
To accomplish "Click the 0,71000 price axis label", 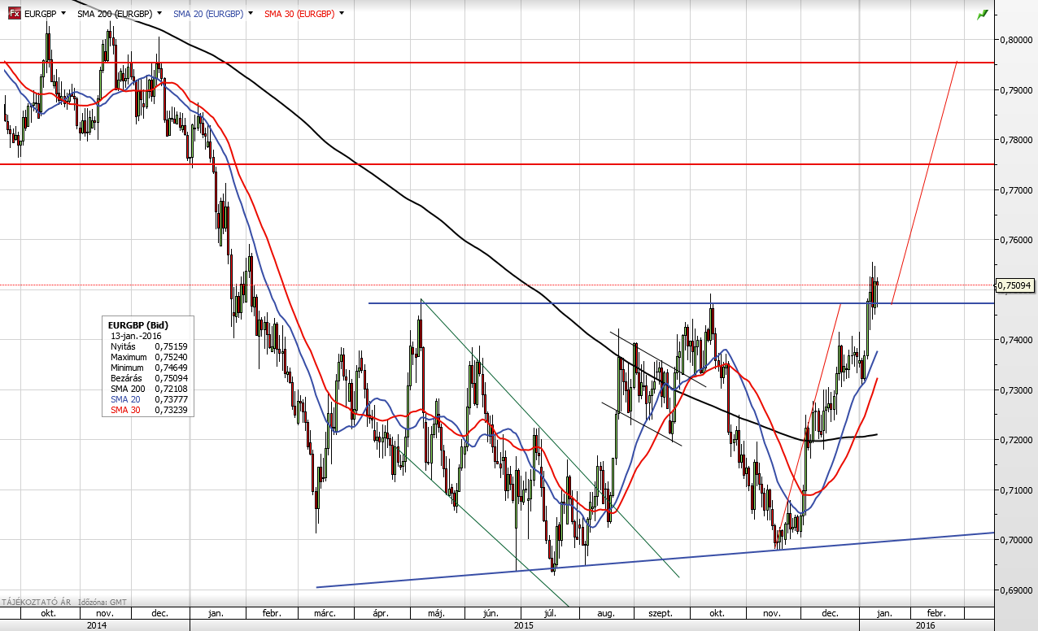I will pos(1017,490).
